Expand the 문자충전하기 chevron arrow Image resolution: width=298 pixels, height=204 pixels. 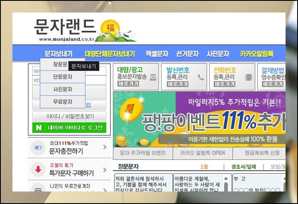click(105, 147)
